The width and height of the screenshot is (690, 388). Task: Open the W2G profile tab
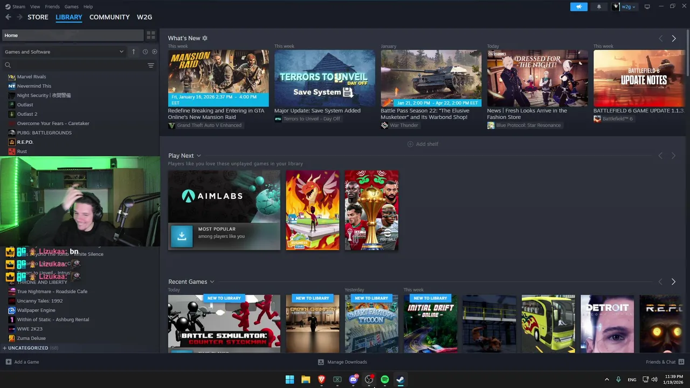pyautogui.click(x=144, y=17)
